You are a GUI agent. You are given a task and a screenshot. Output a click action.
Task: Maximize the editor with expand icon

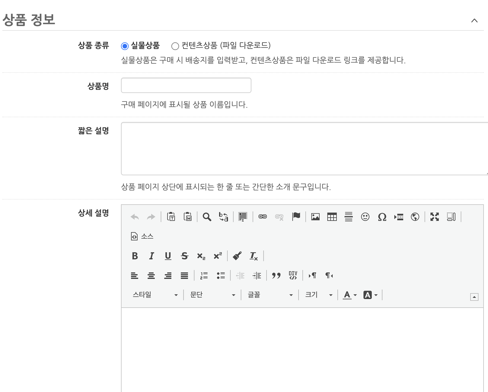point(435,217)
